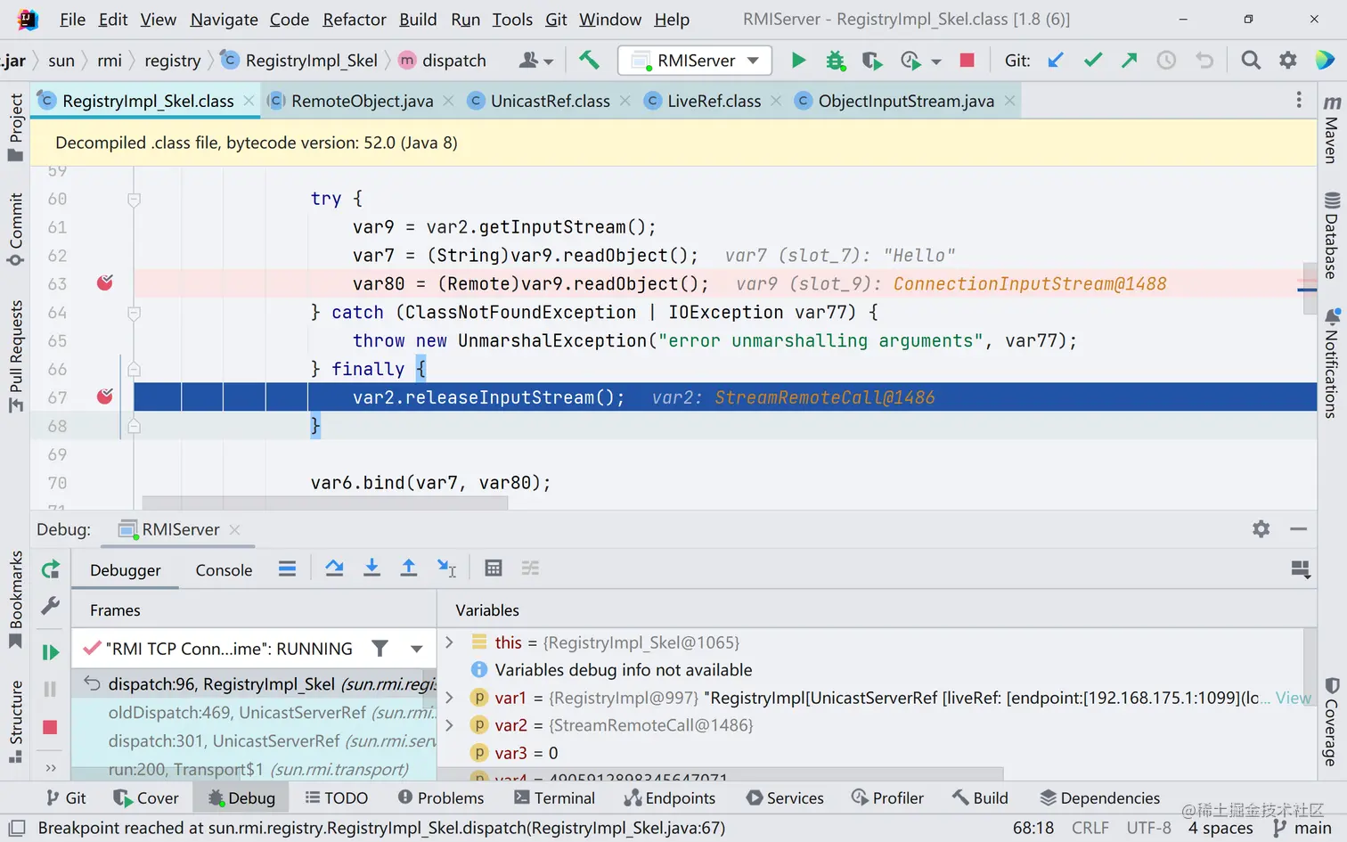The image size is (1347, 842).
Task: Switch to the UnicastRef.class editor tab
Action: point(550,101)
